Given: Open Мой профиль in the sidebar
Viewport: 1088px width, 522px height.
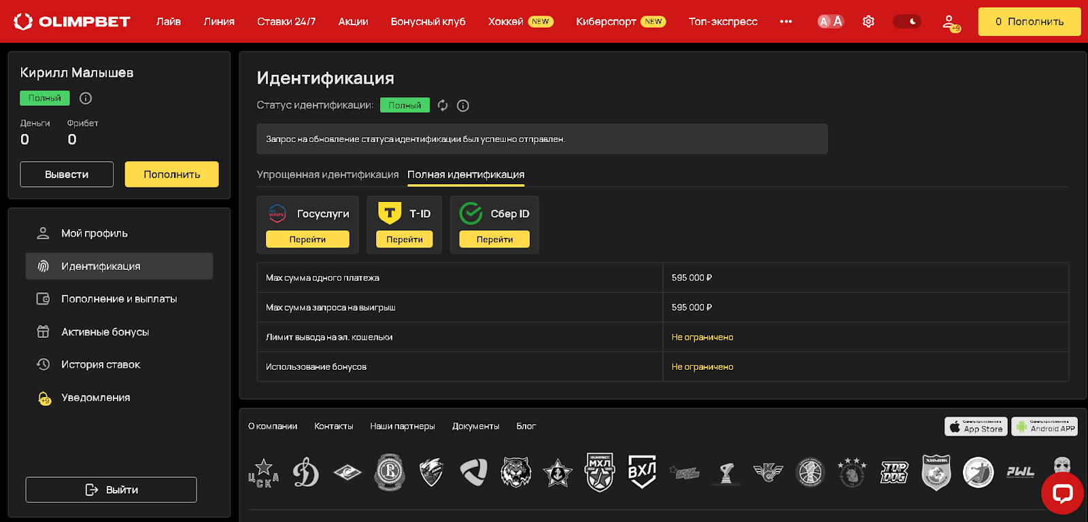Looking at the screenshot, I should tap(119, 233).
